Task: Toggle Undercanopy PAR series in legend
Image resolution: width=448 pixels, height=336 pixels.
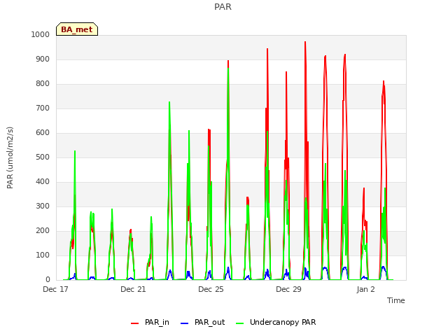Action: click(x=276, y=322)
